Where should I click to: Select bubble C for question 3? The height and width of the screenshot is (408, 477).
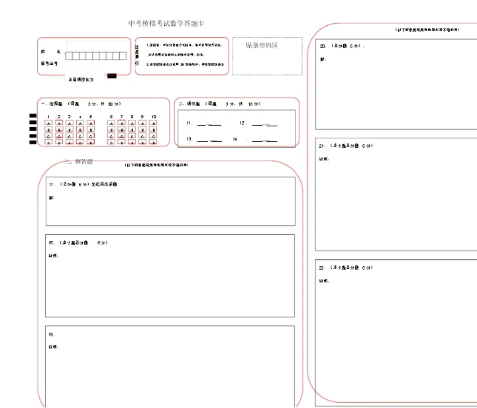pyautogui.click(x=70, y=136)
